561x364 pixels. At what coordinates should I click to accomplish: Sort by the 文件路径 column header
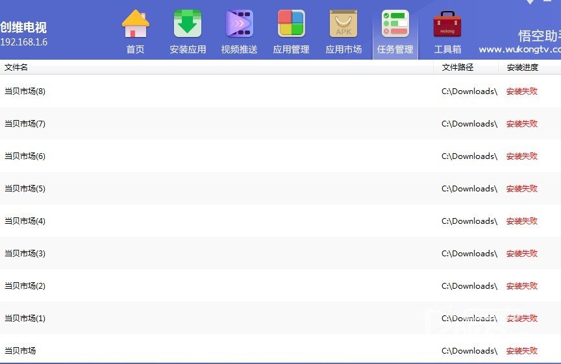pos(458,67)
